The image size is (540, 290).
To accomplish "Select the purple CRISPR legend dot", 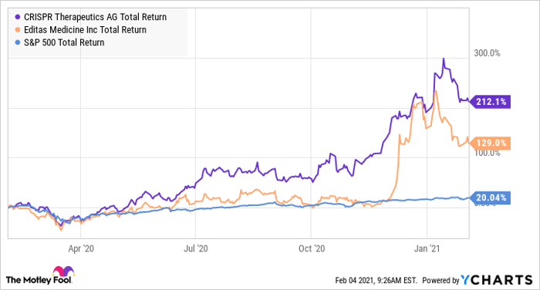I will (x=18, y=17).
